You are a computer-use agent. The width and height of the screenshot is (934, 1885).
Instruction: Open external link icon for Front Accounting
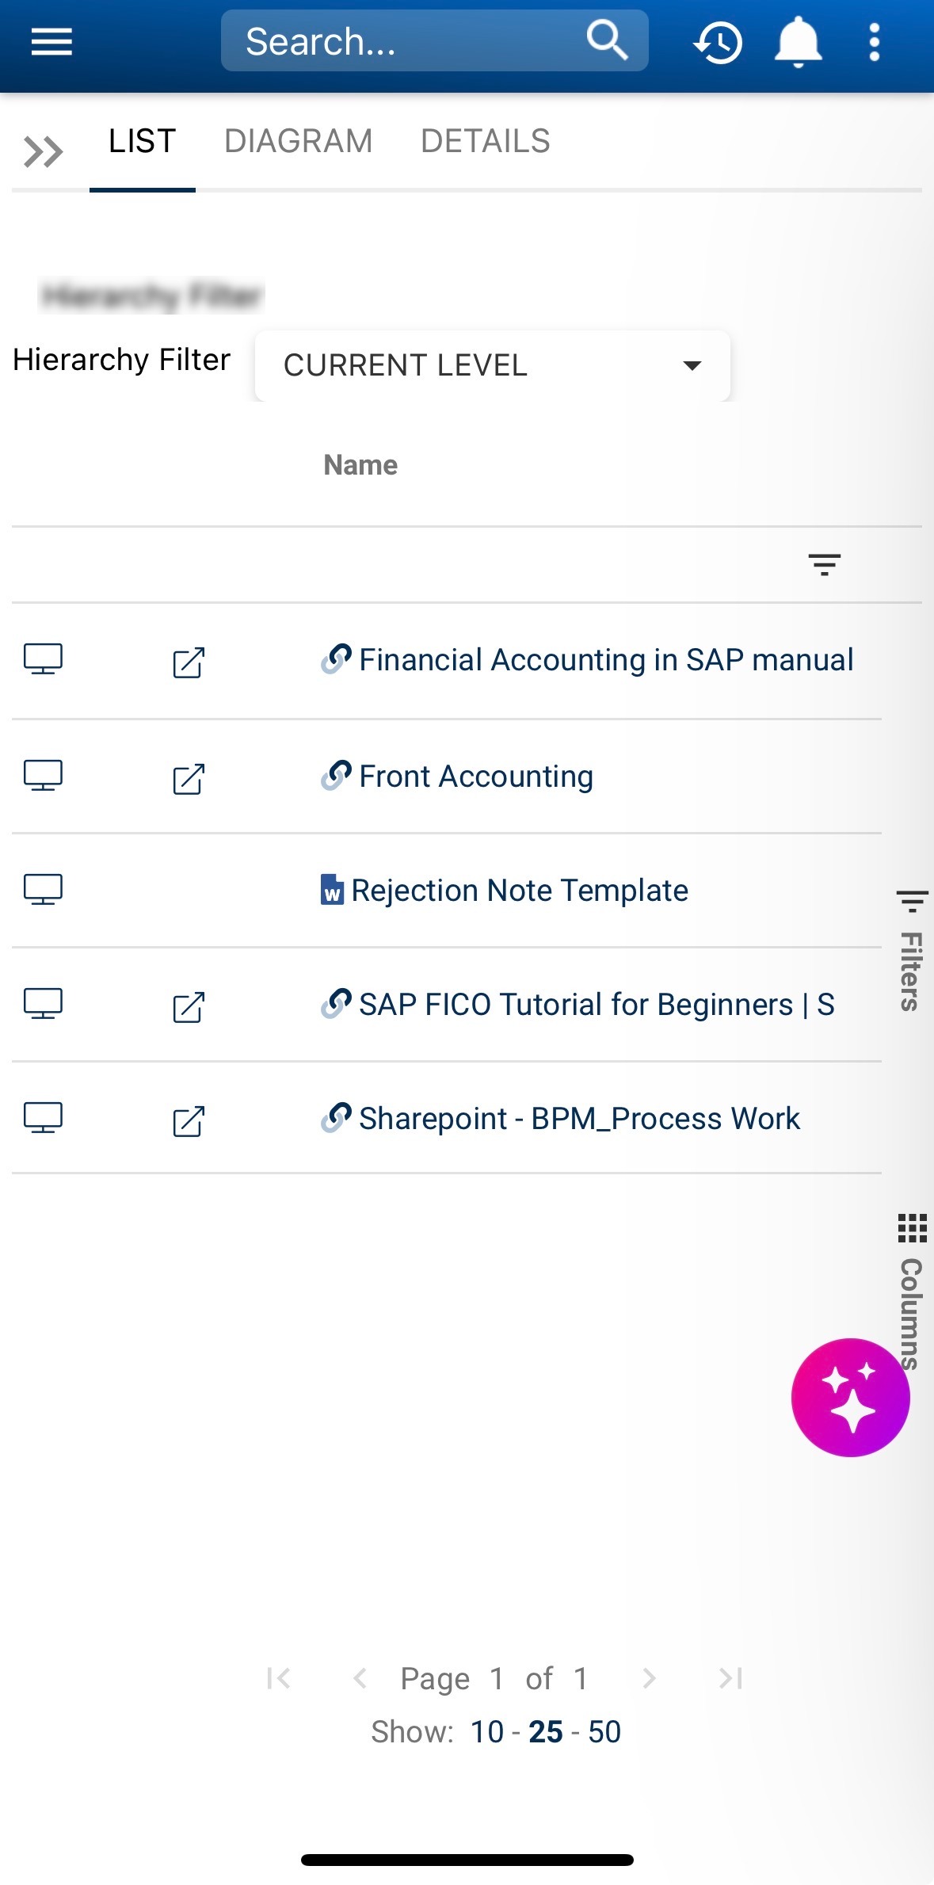click(x=189, y=779)
